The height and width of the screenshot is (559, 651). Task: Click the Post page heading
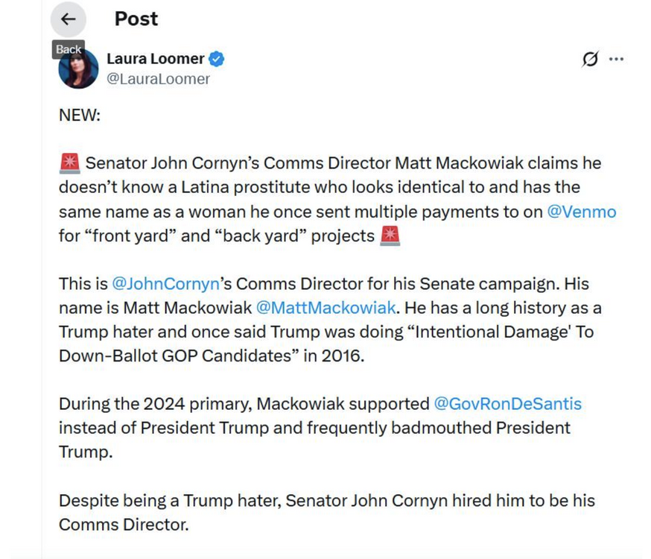[136, 19]
